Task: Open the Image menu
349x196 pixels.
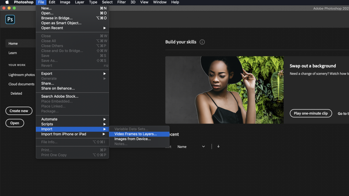Action: [x=65, y=2]
